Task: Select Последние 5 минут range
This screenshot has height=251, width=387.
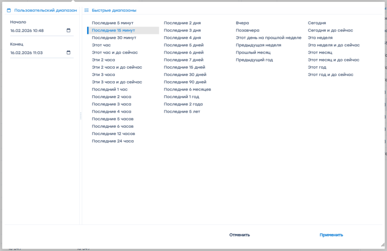Action: tap(112, 23)
